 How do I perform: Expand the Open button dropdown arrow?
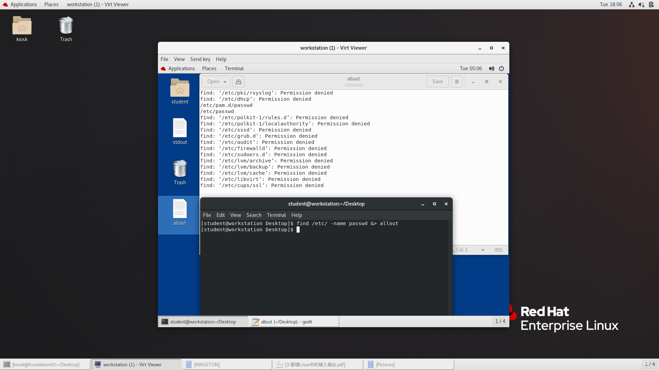[x=225, y=82]
